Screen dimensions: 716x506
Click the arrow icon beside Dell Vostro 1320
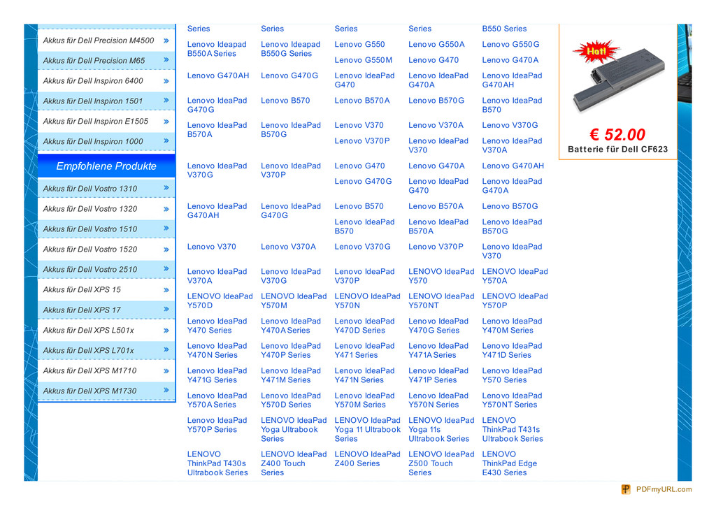166,210
